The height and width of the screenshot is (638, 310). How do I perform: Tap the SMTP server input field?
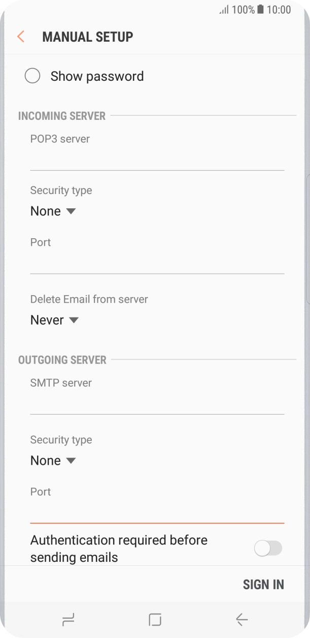(x=157, y=404)
